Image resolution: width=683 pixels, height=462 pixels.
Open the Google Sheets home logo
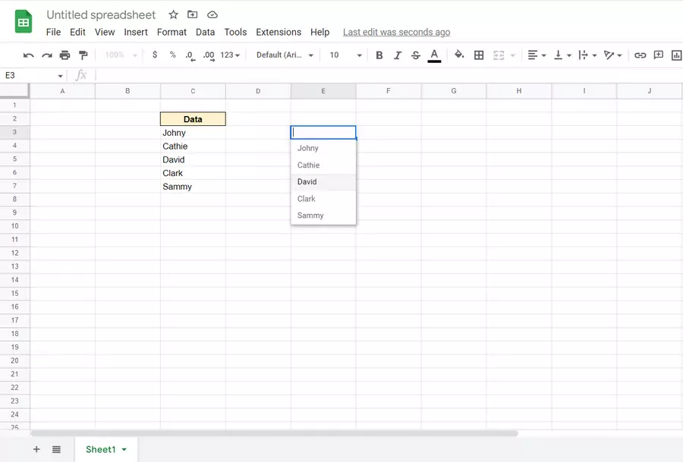point(24,22)
